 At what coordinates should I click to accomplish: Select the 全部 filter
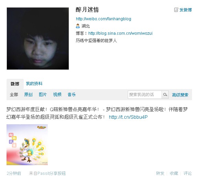point(14,95)
